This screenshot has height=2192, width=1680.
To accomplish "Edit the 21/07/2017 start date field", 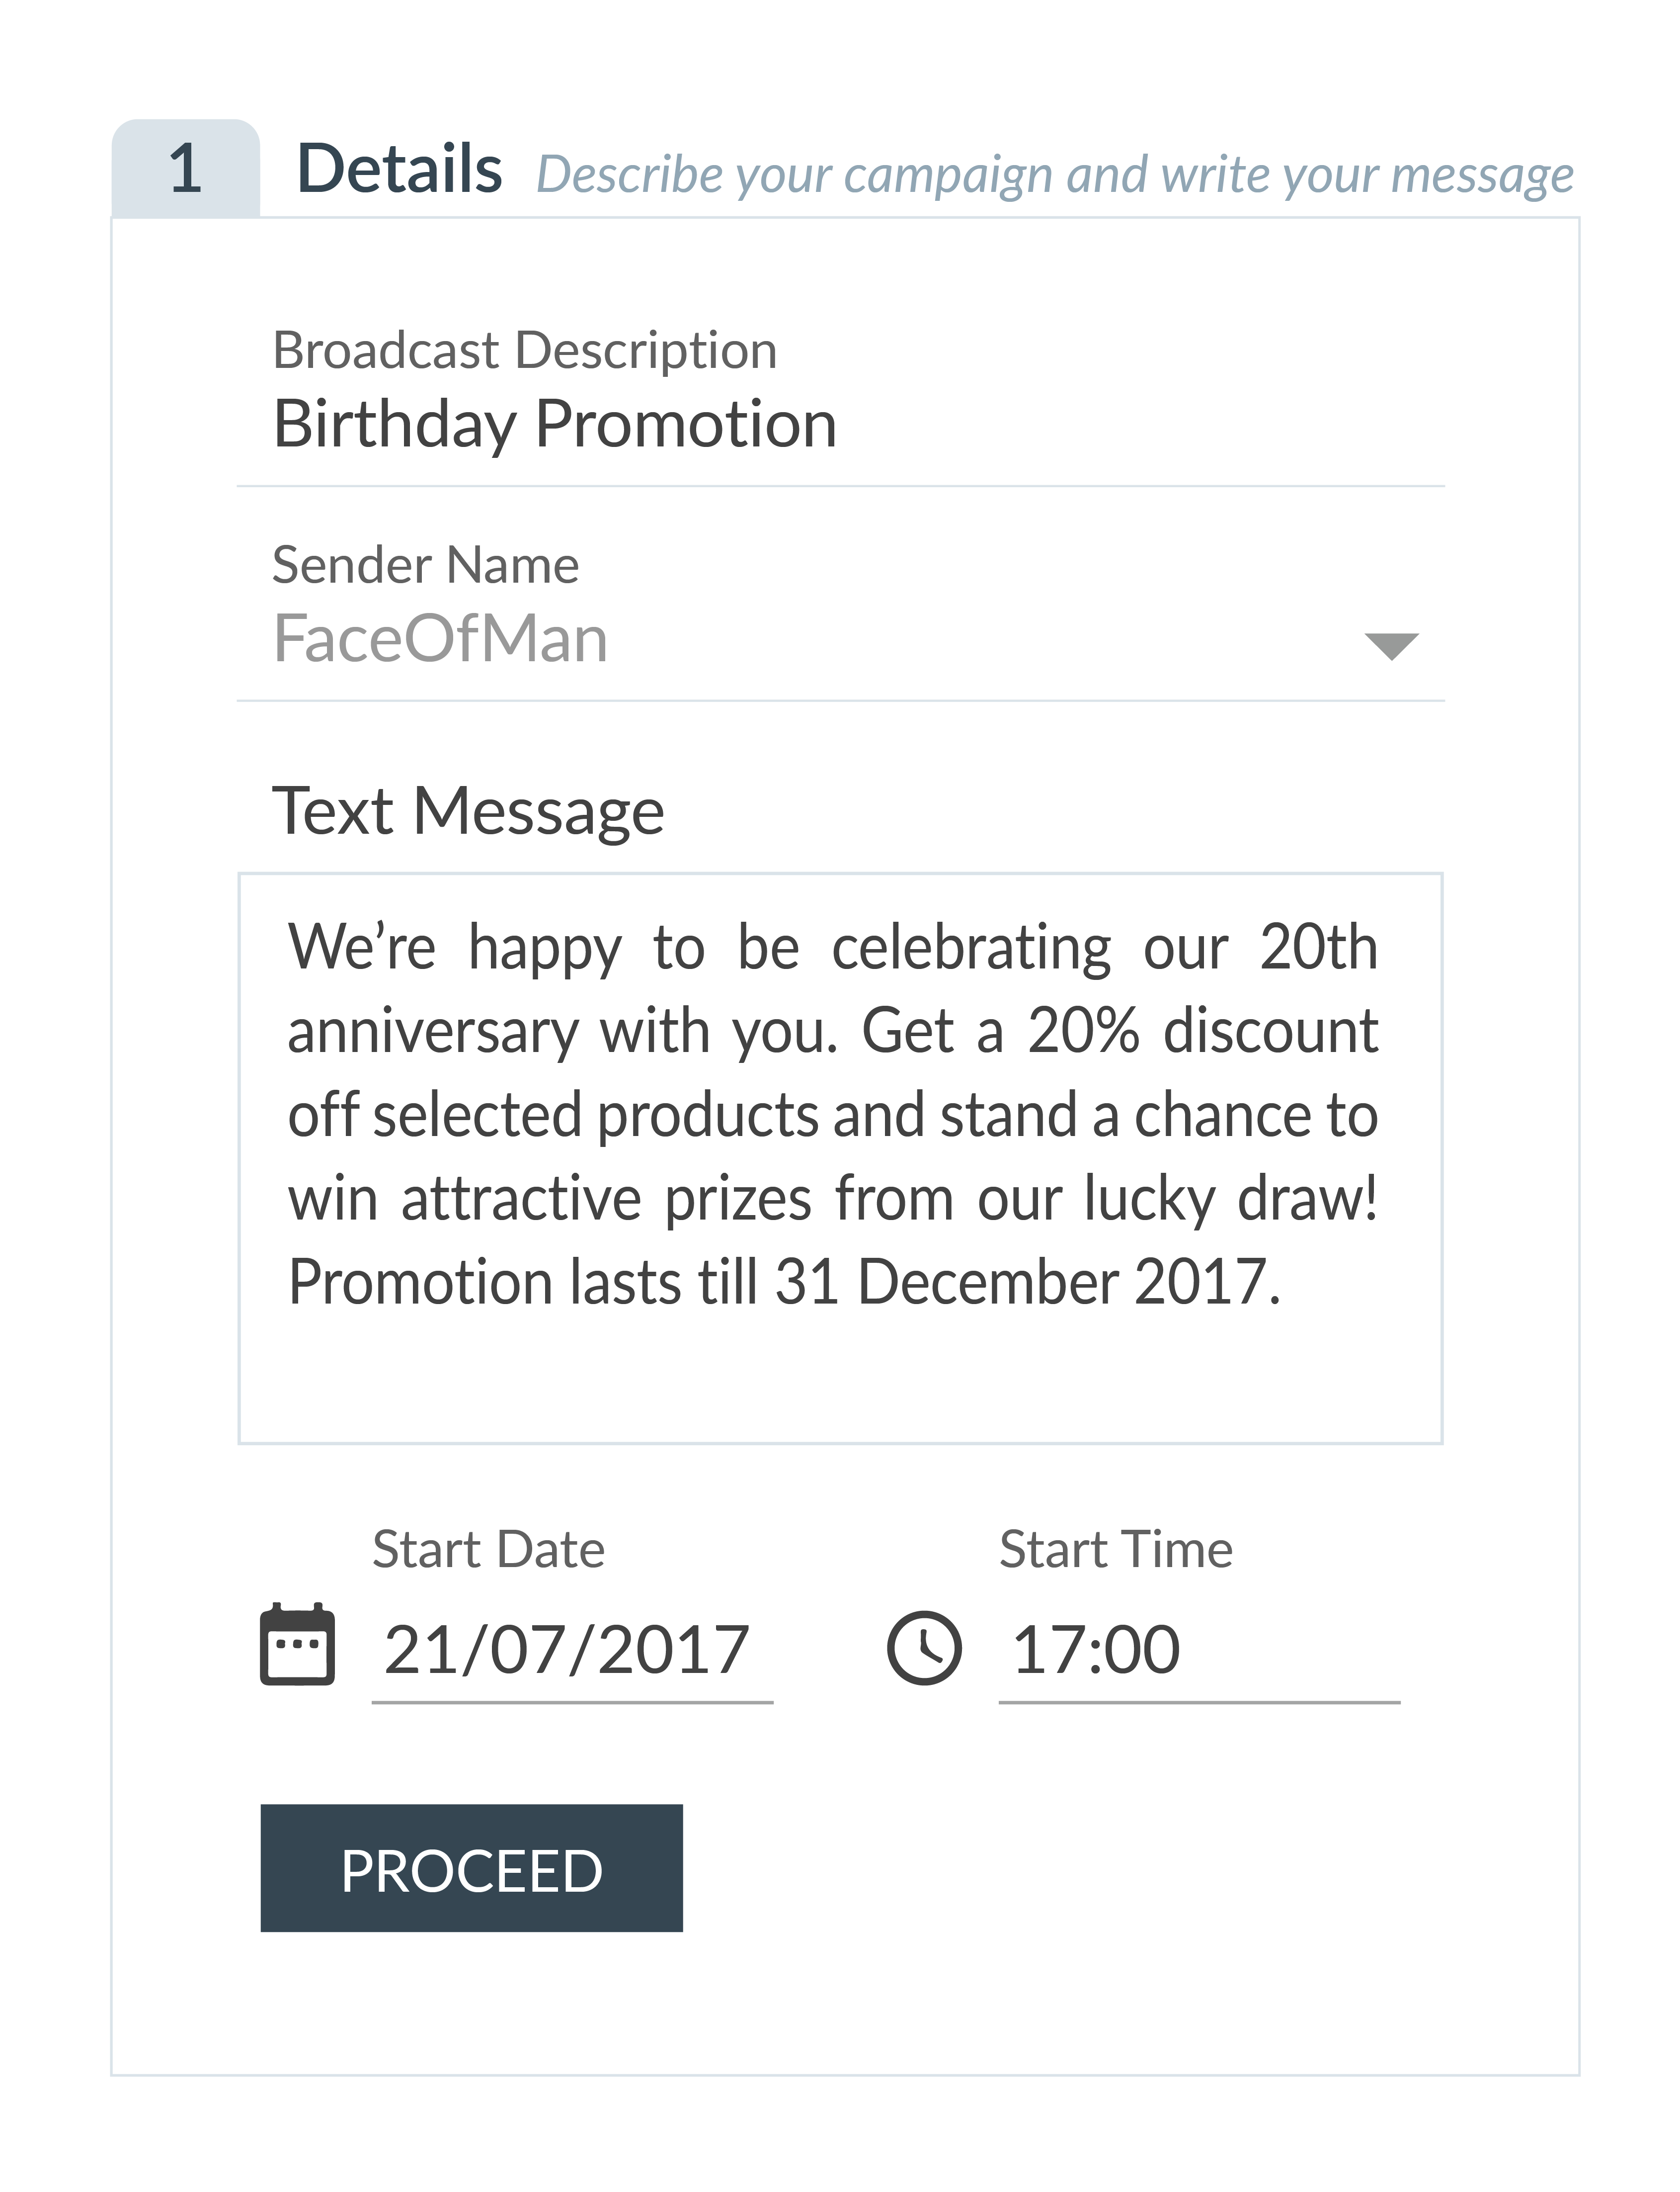I will (x=572, y=1650).
